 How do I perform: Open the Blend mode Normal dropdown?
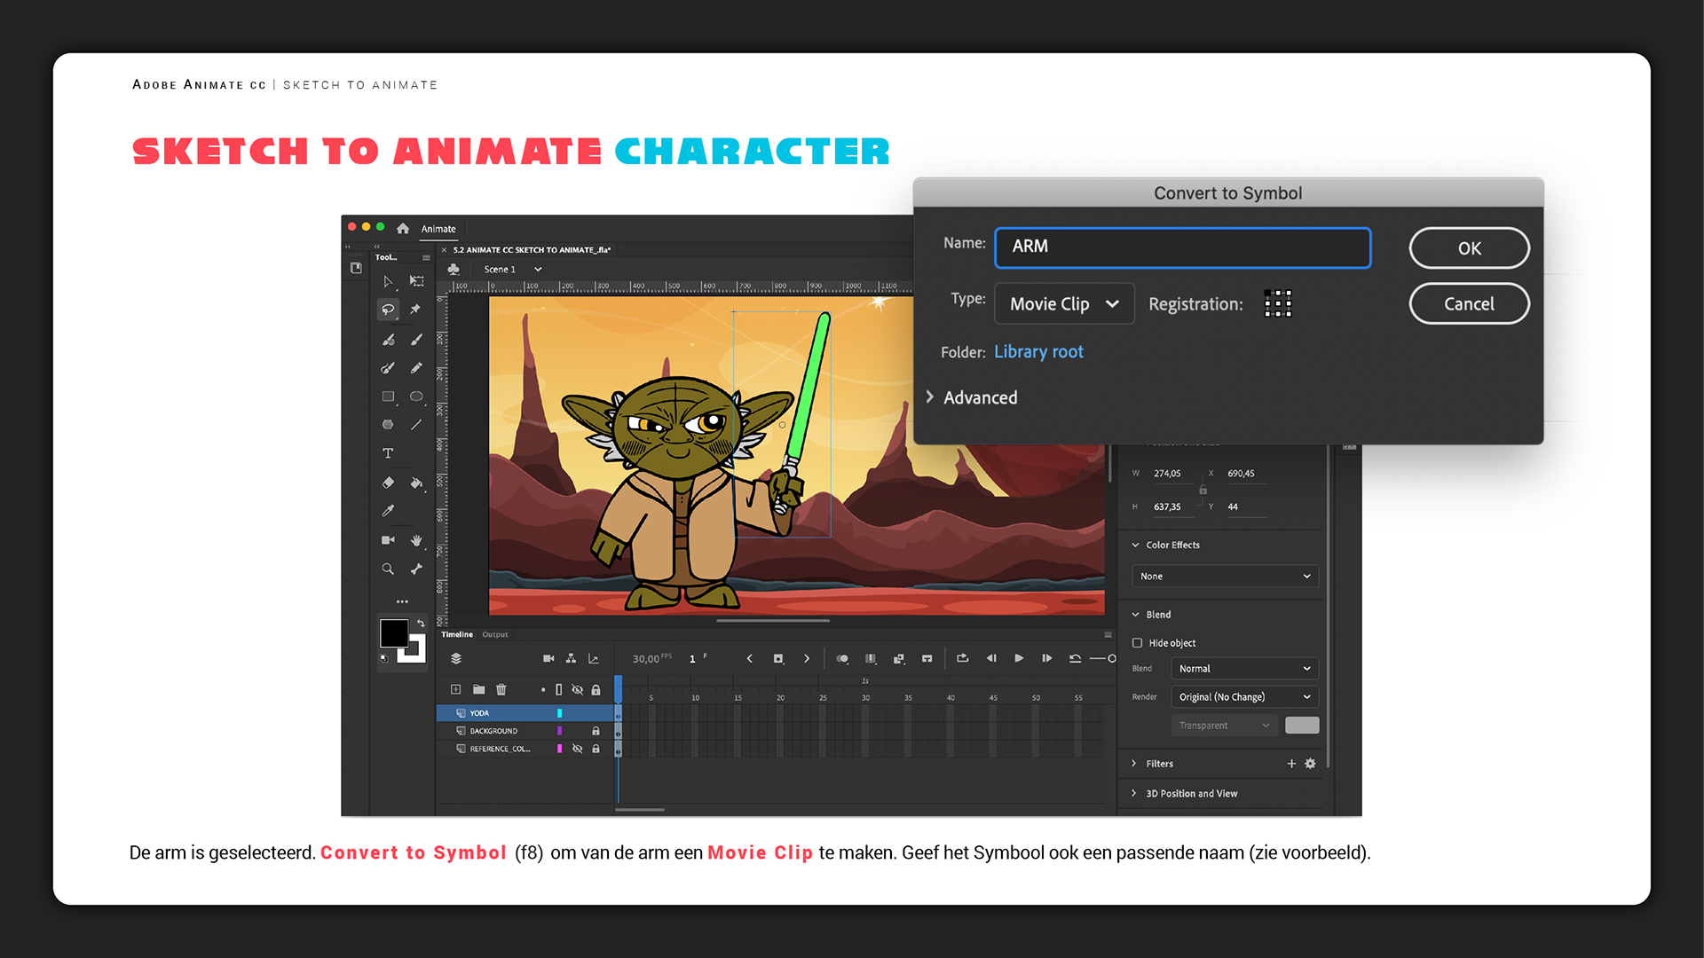1243,669
